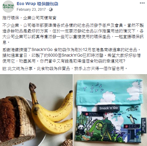The height and width of the screenshot is (146, 147).
Task: Open the post options three-dot menu
Action: pos(142,3)
